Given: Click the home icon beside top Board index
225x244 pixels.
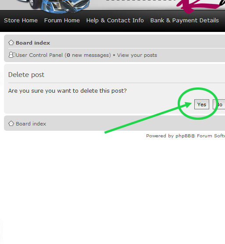Looking at the screenshot, I should coord(11,42).
